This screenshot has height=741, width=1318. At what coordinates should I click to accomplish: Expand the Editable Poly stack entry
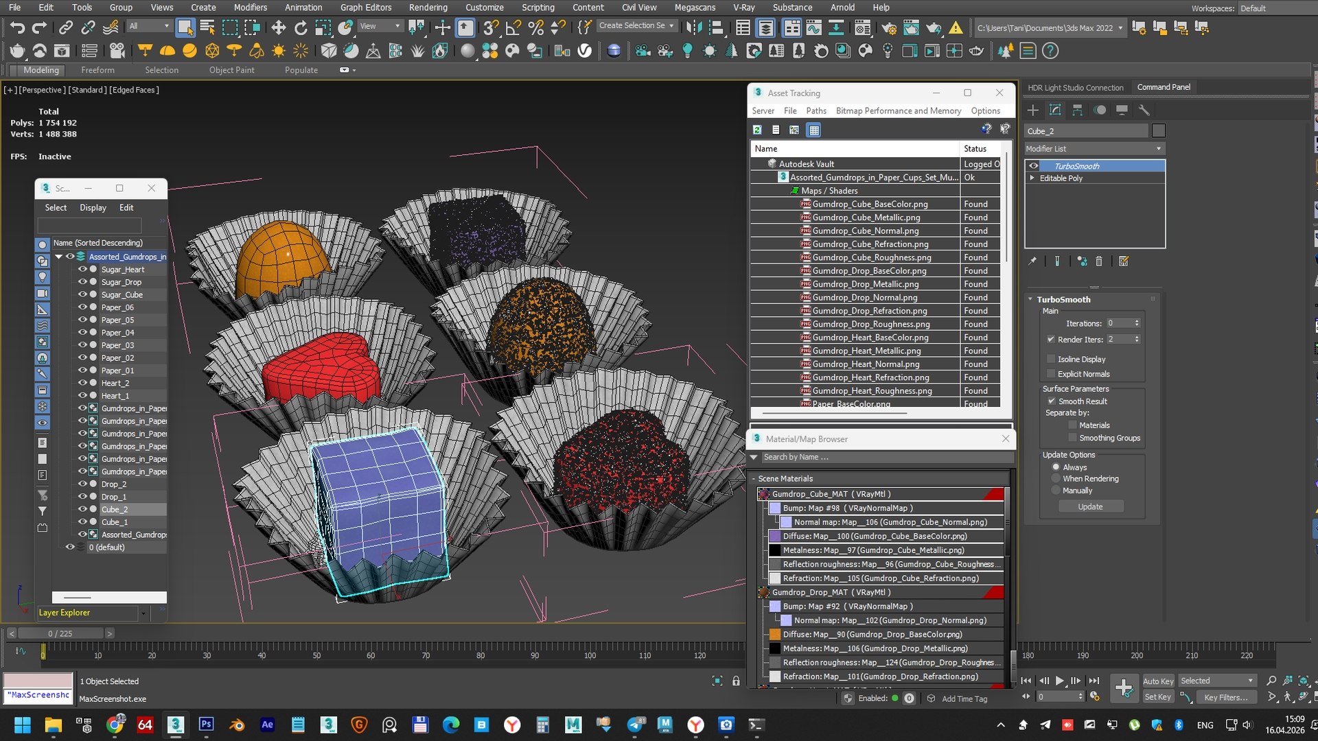(1032, 178)
